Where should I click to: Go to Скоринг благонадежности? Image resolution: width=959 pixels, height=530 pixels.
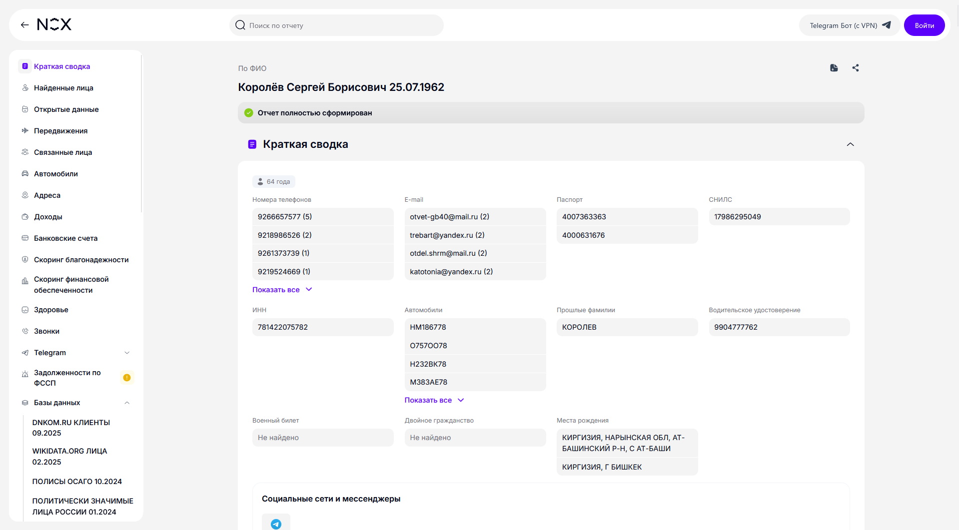pyautogui.click(x=81, y=260)
